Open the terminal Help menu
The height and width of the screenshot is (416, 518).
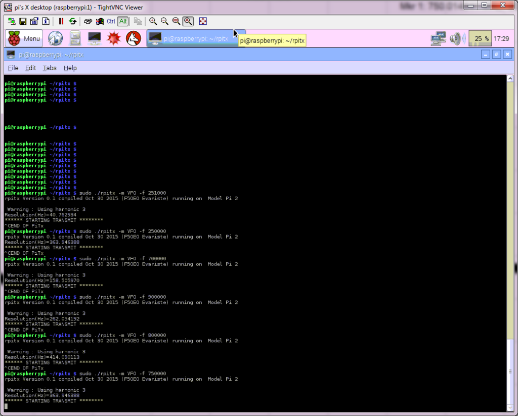tap(70, 68)
